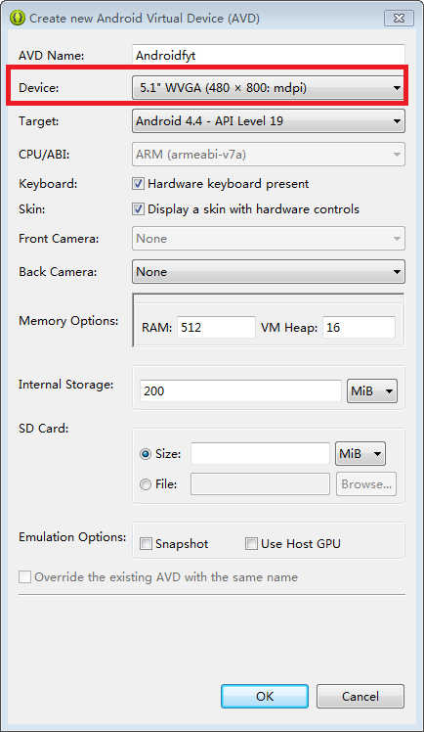Click the Cancel button
The image size is (424, 732).
[360, 697]
